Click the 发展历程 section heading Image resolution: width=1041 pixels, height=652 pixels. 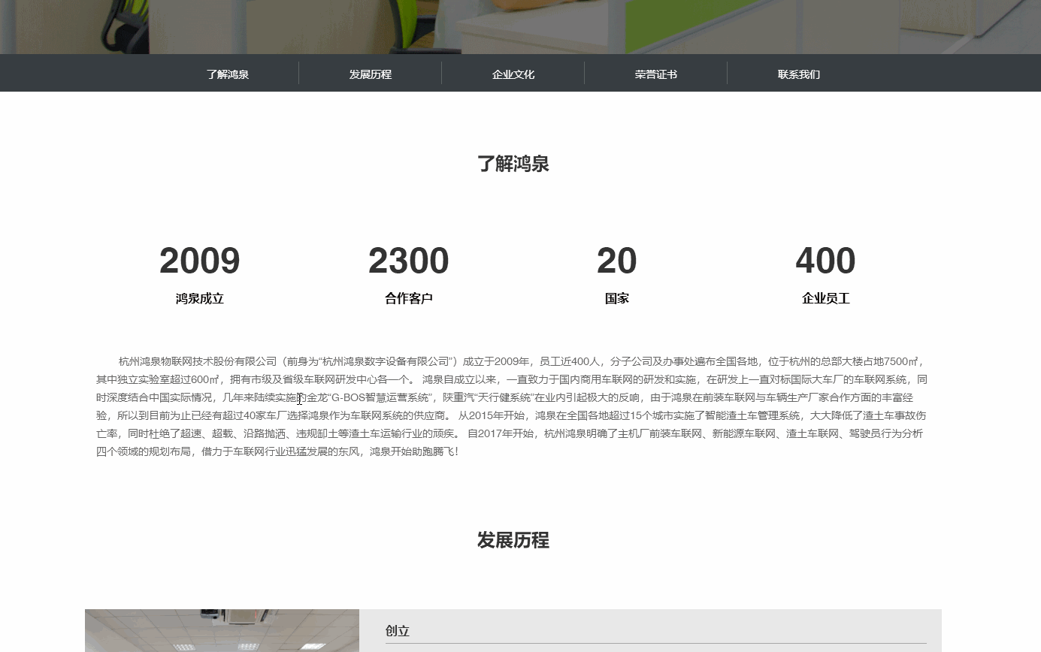[513, 539]
